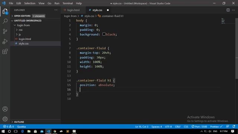Image resolution: width=238 pixels, height=134 pixels.
Task: Show hidden system tray icons
Action: [202, 131]
